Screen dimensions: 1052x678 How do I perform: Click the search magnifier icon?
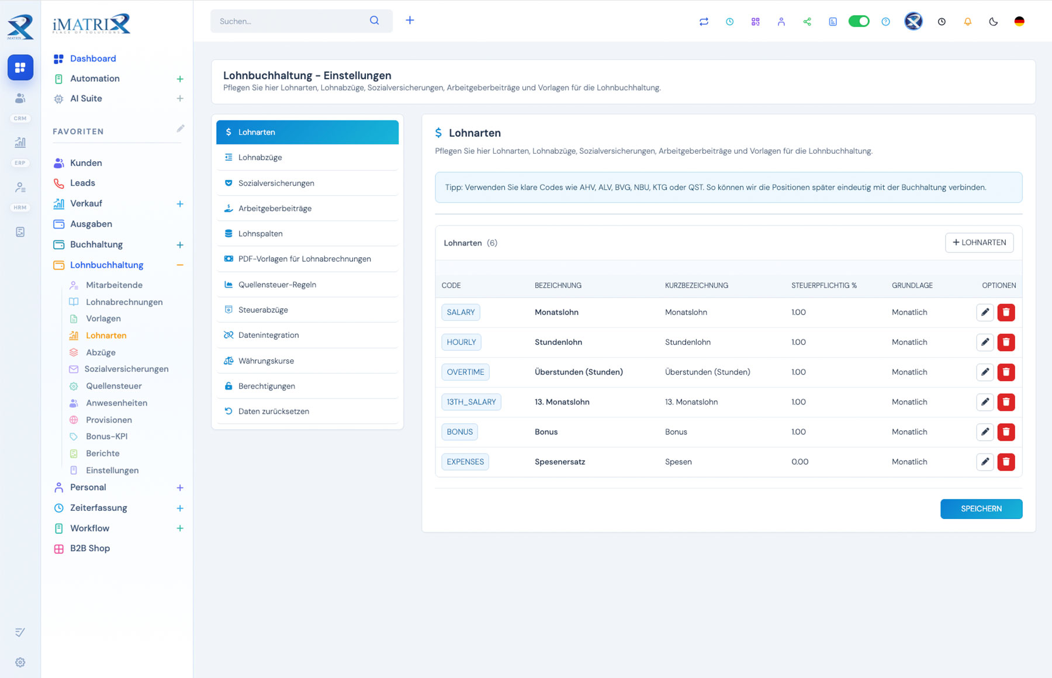[x=374, y=20]
